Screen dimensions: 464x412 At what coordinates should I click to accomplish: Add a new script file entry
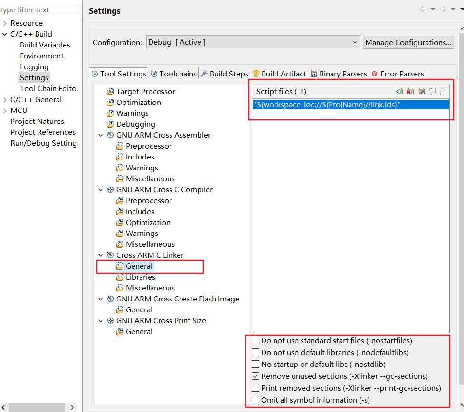pyautogui.click(x=399, y=92)
